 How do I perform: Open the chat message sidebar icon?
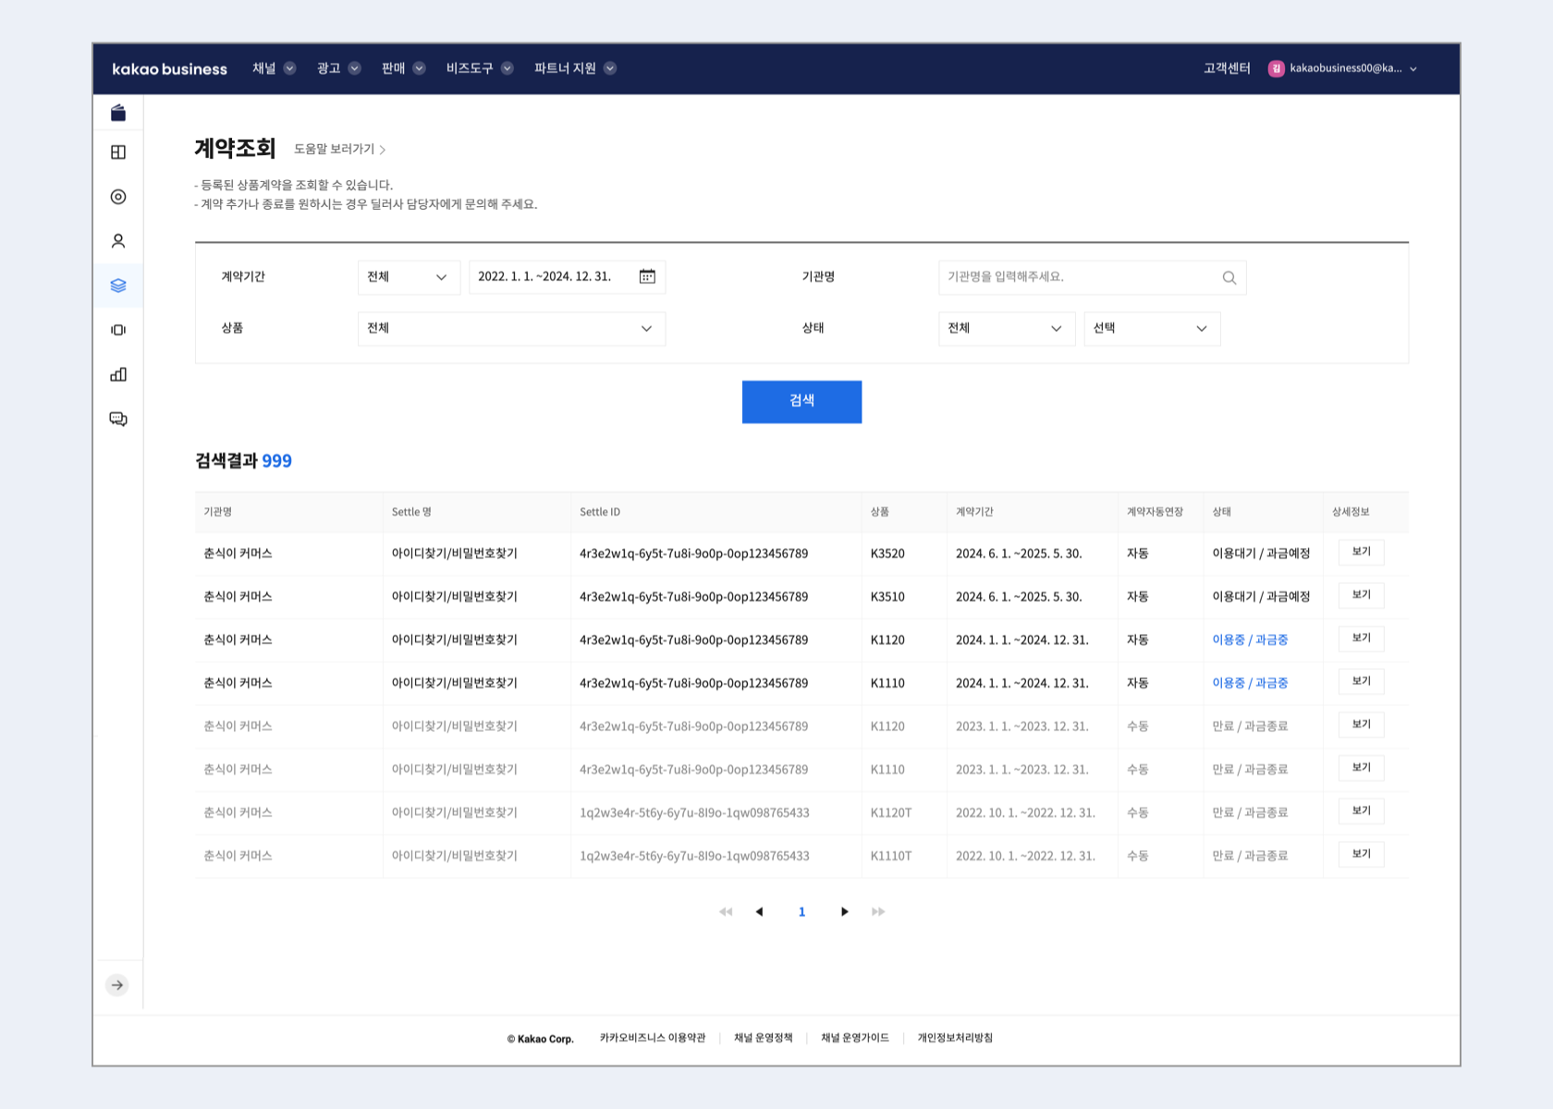pyautogui.click(x=118, y=419)
